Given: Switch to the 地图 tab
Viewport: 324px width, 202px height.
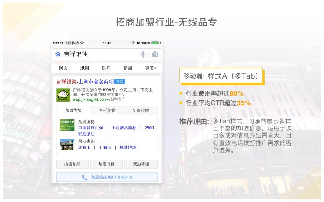Looking at the screenshot, I should [85, 68].
